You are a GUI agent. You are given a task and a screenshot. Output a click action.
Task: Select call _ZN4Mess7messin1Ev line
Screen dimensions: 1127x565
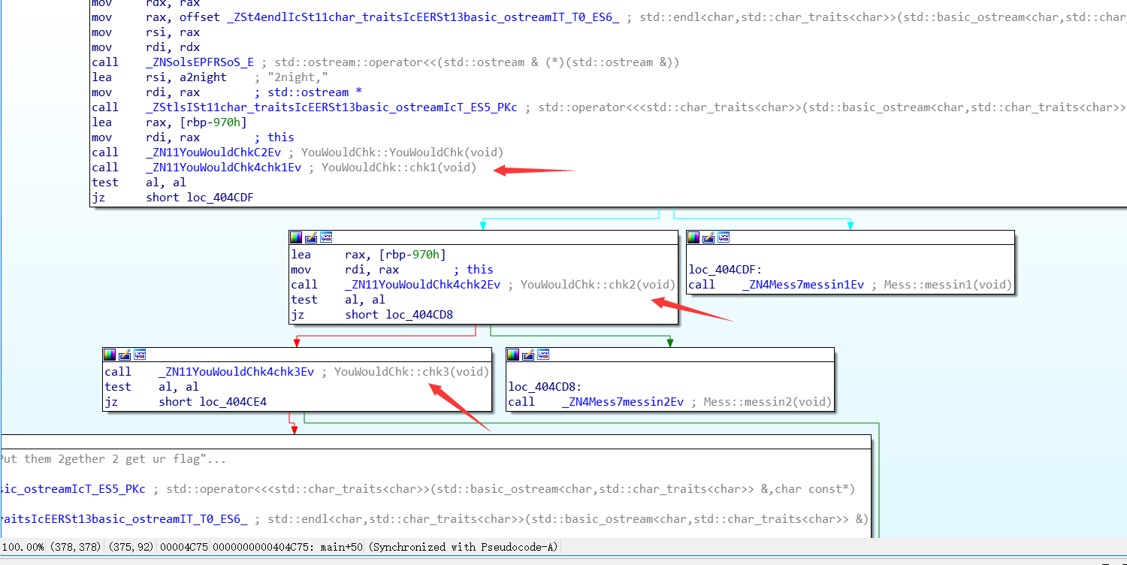(850, 285)
